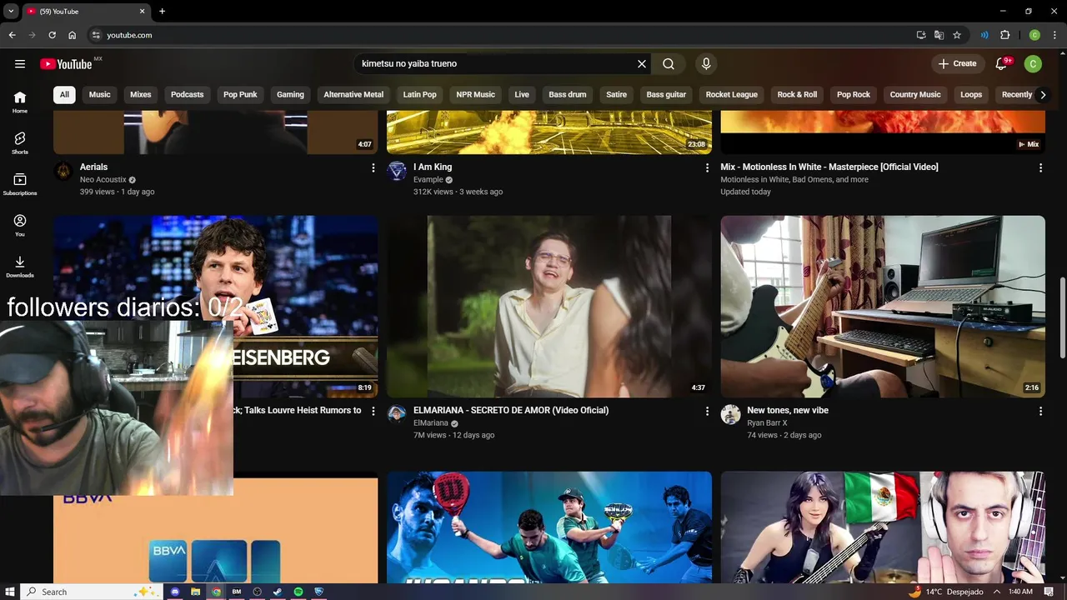Viewport: 1067px width, 600px height.
Task: Open options menu for I Am King
Action: click(707, 167)
